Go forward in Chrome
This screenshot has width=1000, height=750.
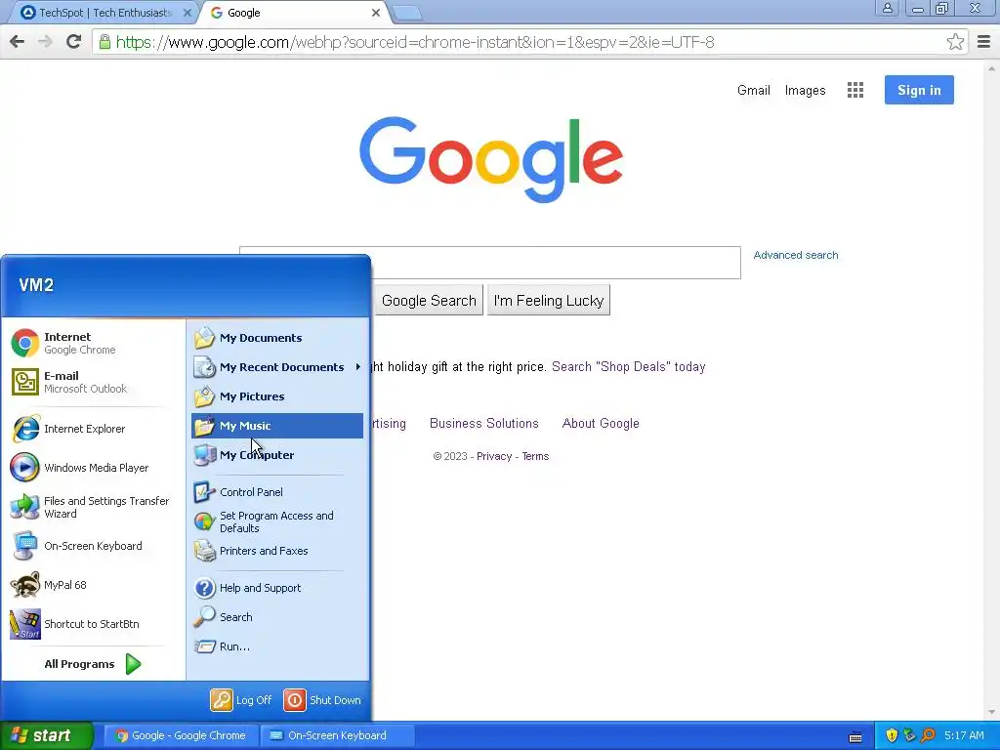click(45, 42)
